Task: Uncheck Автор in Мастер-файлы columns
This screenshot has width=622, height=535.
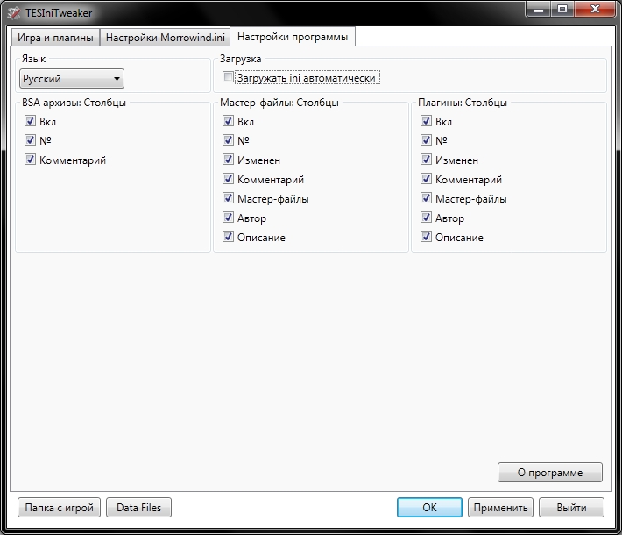Action: pyautogui.click(x=229, y=218)
